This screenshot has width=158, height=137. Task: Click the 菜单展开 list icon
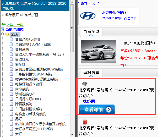click(2, 15)
